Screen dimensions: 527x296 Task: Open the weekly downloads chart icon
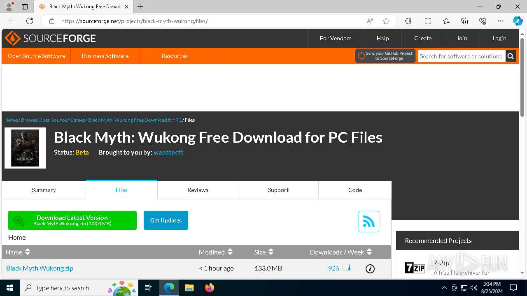pyautogui.click(x=347, y=268)
